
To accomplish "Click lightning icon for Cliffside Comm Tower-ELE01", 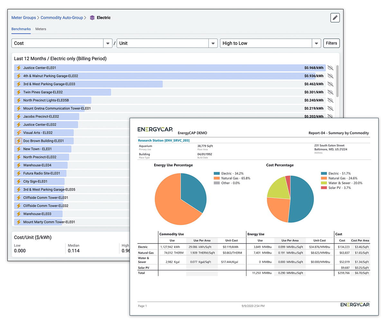I will 19,198.
